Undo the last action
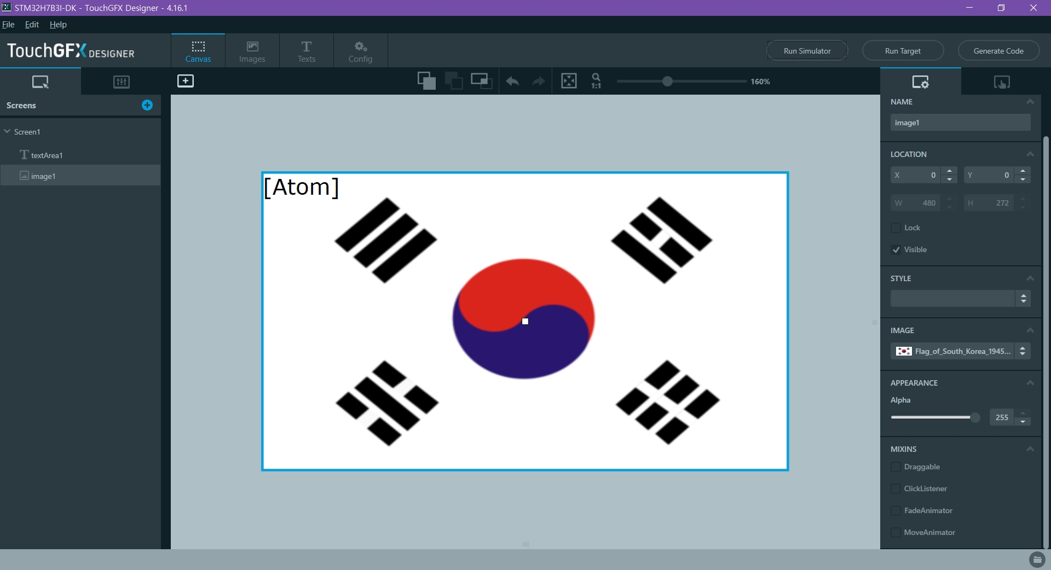Image resolution: width=1051 pixels, height=570 pixels. point(512,82)
